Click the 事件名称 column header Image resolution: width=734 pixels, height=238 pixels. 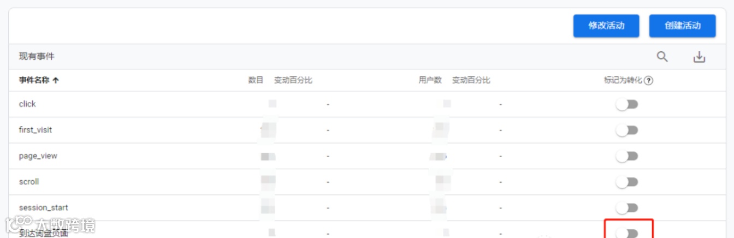pos(34,80)
